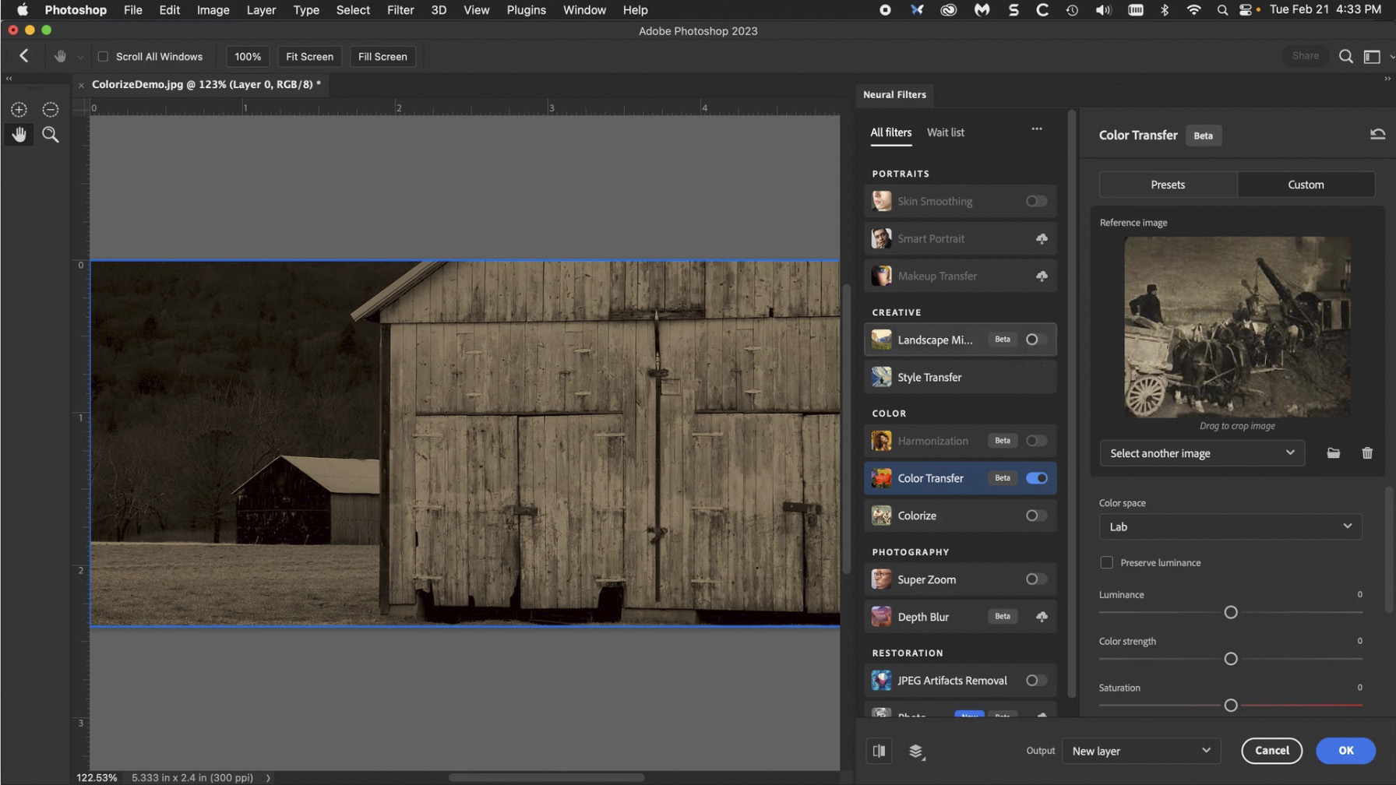Check the Preserve luminance checkbox
This screenshot has width=1396, height=785.
tap(1106, 562)
